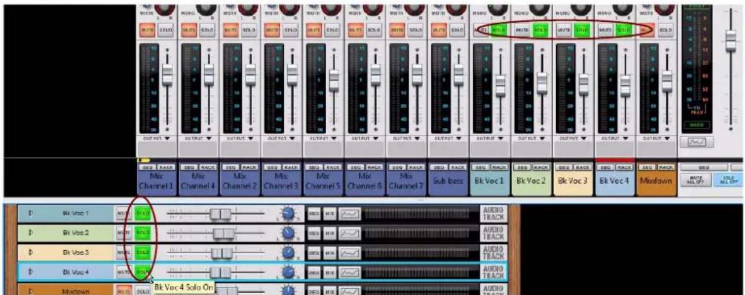
Task: Unsolo Bk Voc 2 mixer channel
Action: click(540, 29)
